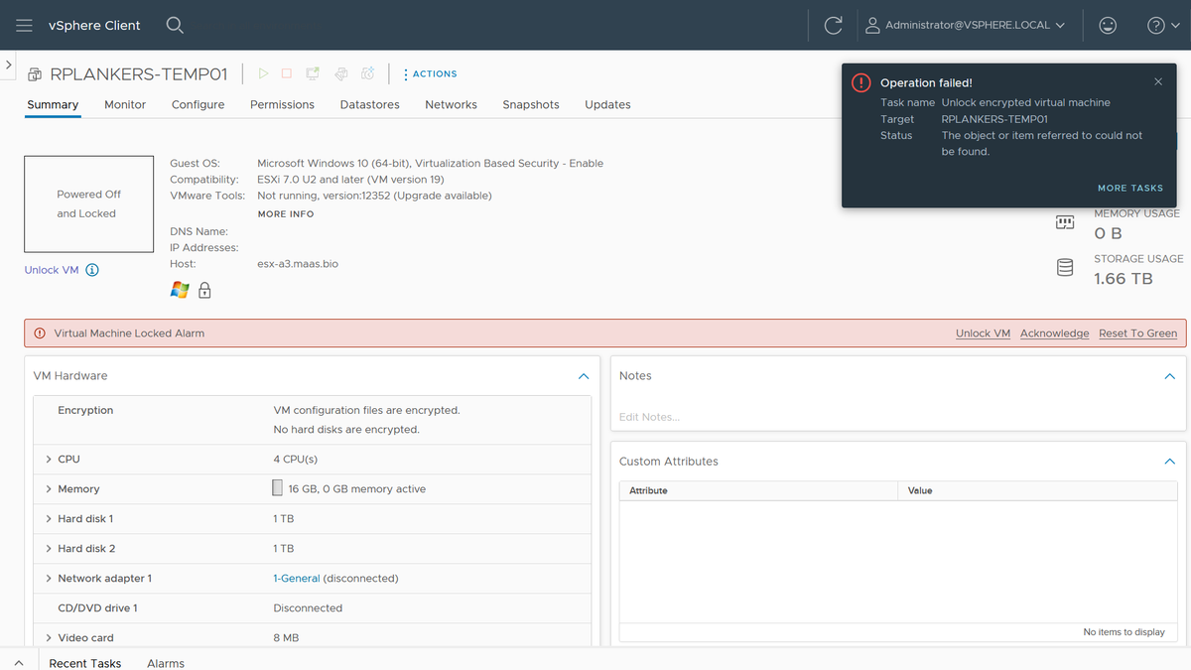Click the info icon beside Unlock VM
The image size is (1191, 670).
92,270
